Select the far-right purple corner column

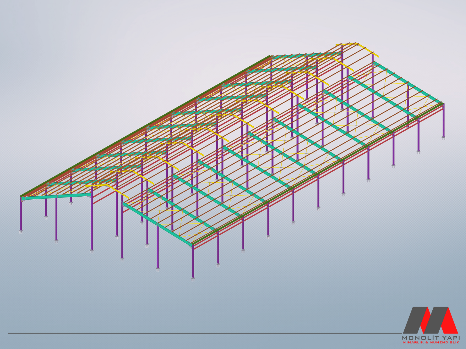(x=444, y=121)
